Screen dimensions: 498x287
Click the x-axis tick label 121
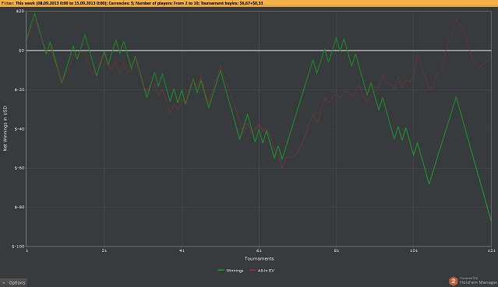492,250
